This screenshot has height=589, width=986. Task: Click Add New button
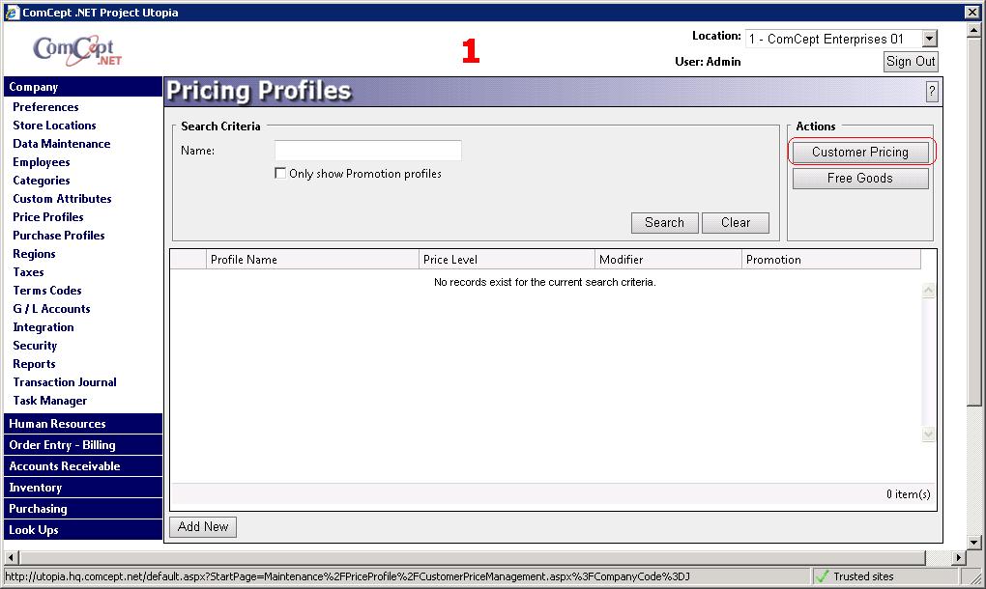[x=203, y=526]
